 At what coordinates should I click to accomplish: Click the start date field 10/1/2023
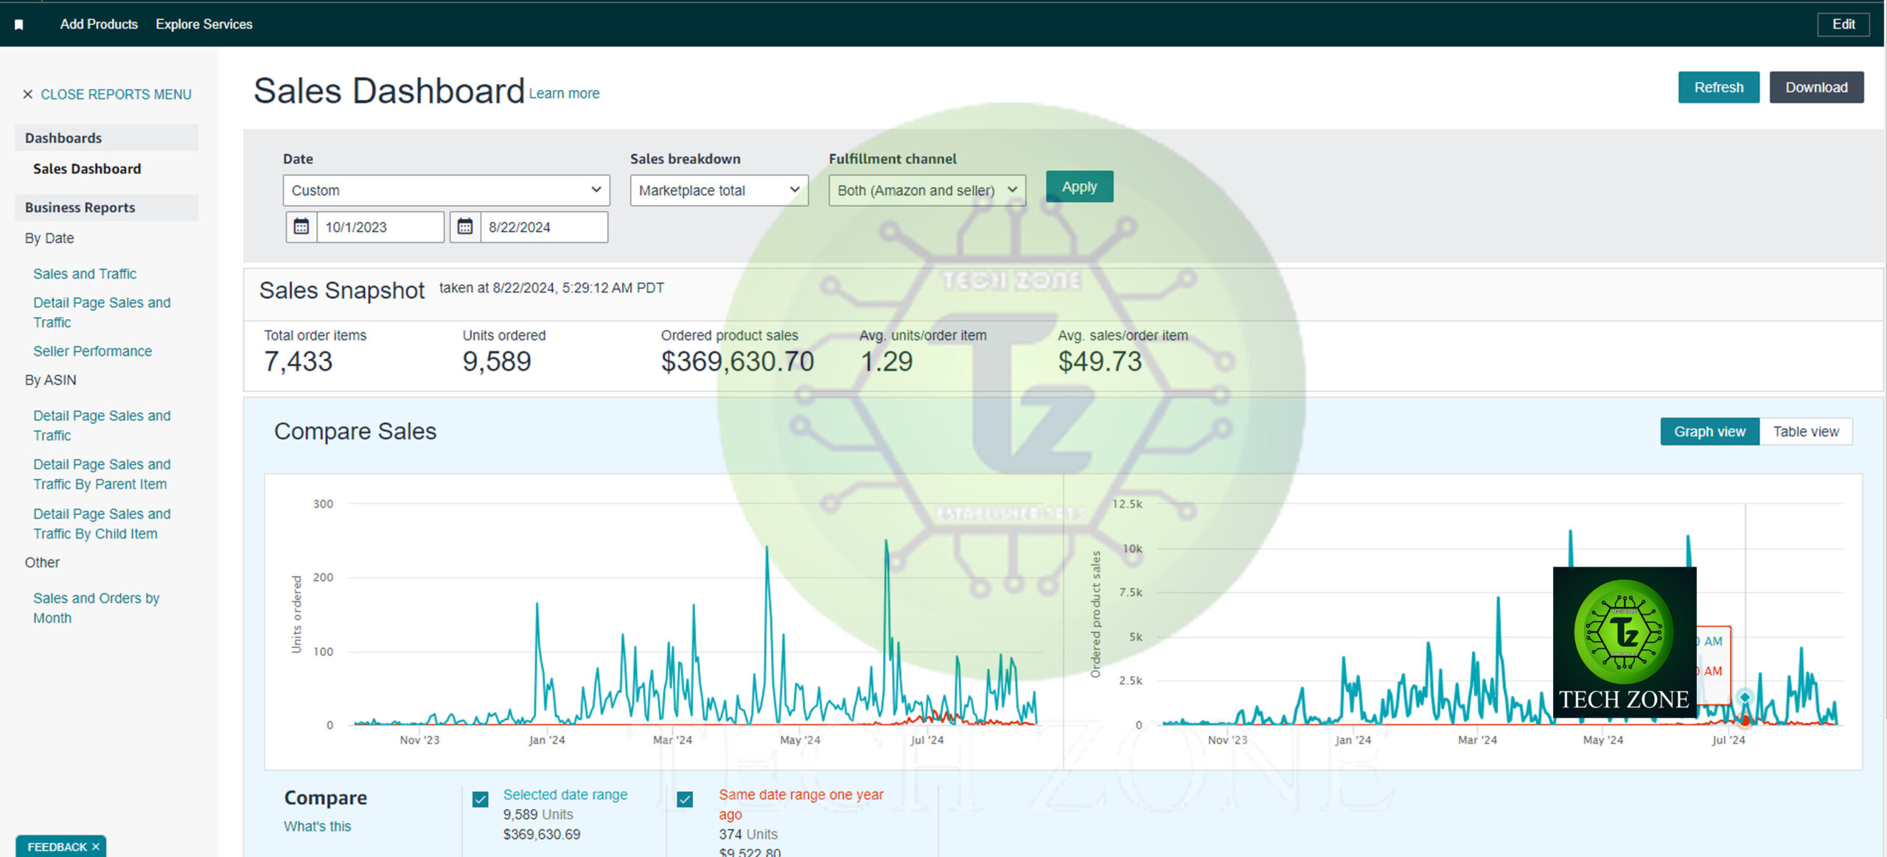point(380,227)
